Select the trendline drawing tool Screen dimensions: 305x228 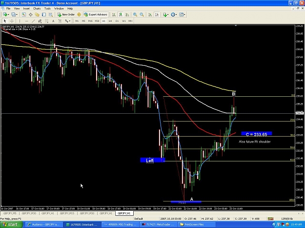coord(33,21)
